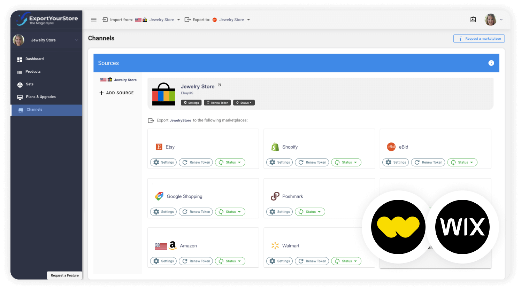Click the Google Shopping icon

point(160,196)
